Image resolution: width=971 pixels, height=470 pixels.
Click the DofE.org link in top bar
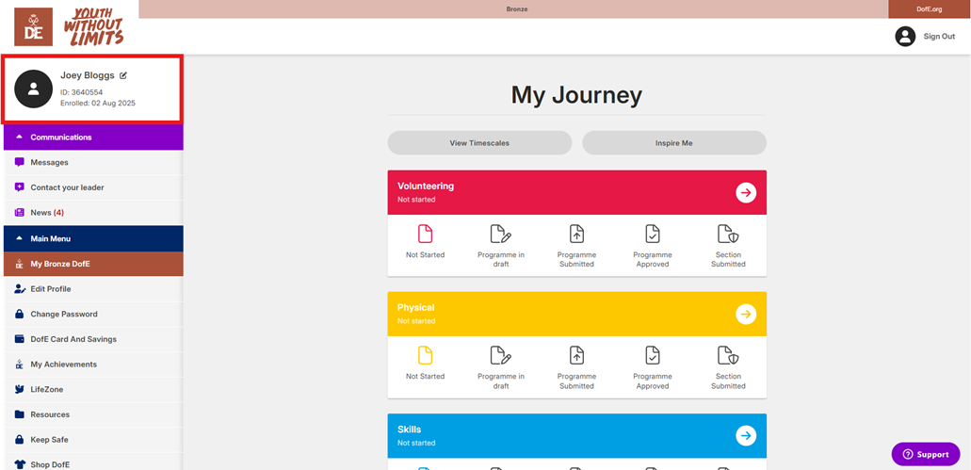[929, 9]
